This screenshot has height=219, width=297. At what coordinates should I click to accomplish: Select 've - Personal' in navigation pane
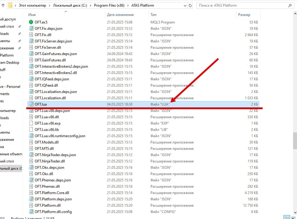[10, 87]
